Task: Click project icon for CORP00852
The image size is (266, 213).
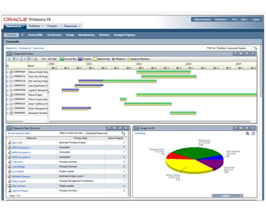Action: (11, 113)
